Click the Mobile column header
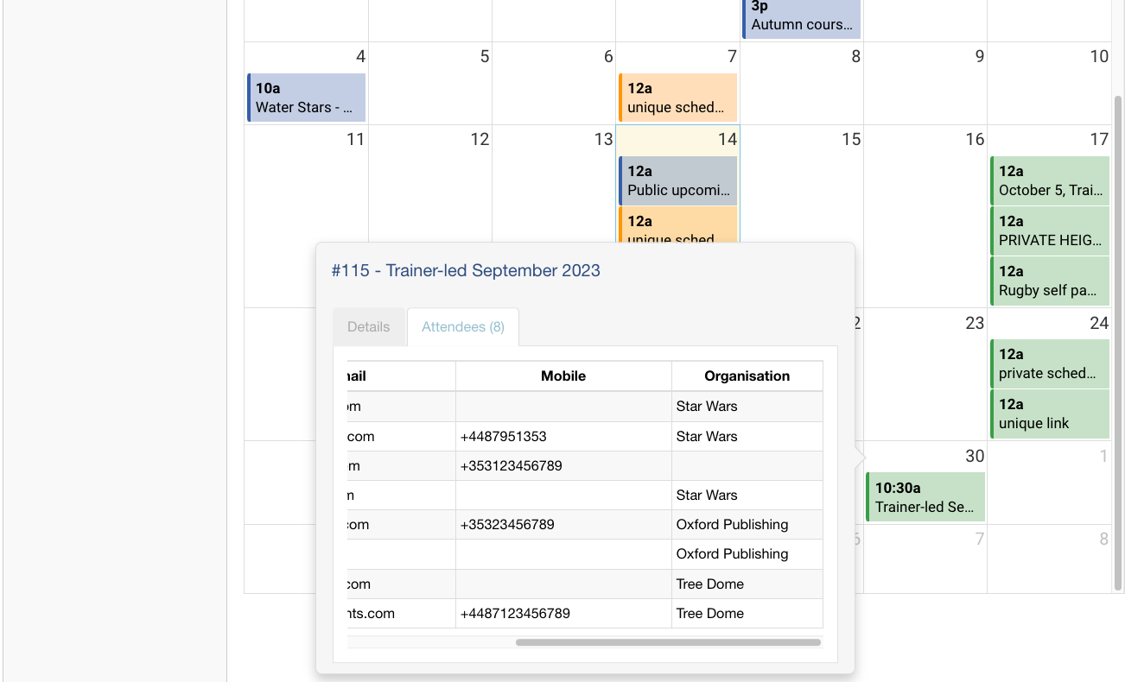Screen dimensions: 1125x682 pos(563,376)
